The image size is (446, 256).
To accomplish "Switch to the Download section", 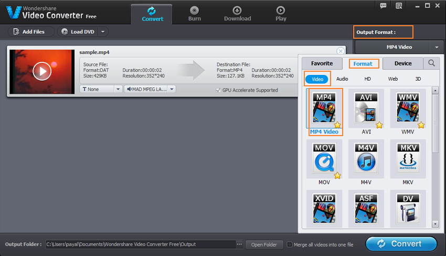I will point(238,14).
